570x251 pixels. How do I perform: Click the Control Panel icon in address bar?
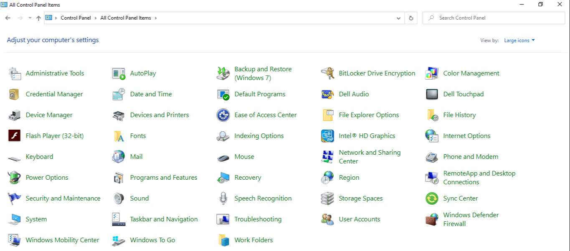(49, 18)
